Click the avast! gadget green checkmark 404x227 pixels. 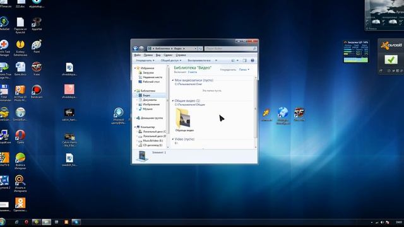tap(391, 60)
